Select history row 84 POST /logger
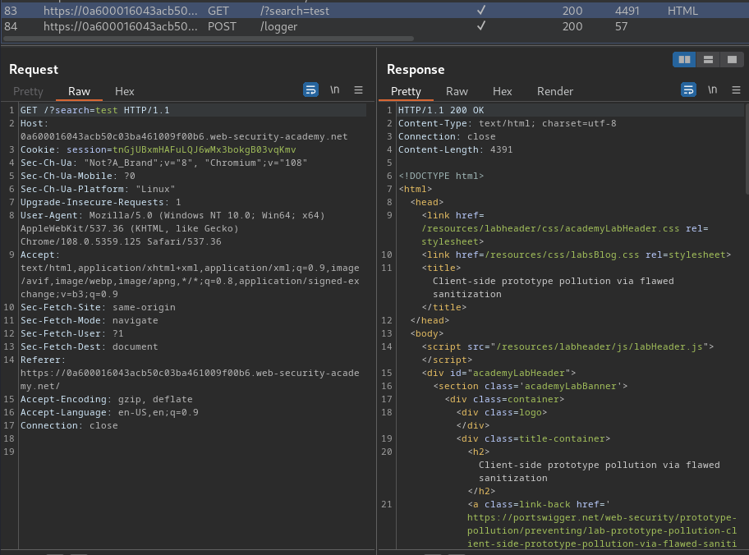The image size is (749, 555). 374,26
